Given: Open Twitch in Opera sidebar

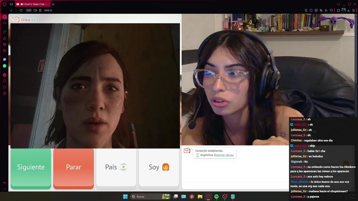Looking at the screenshot, I should (4, 59).
